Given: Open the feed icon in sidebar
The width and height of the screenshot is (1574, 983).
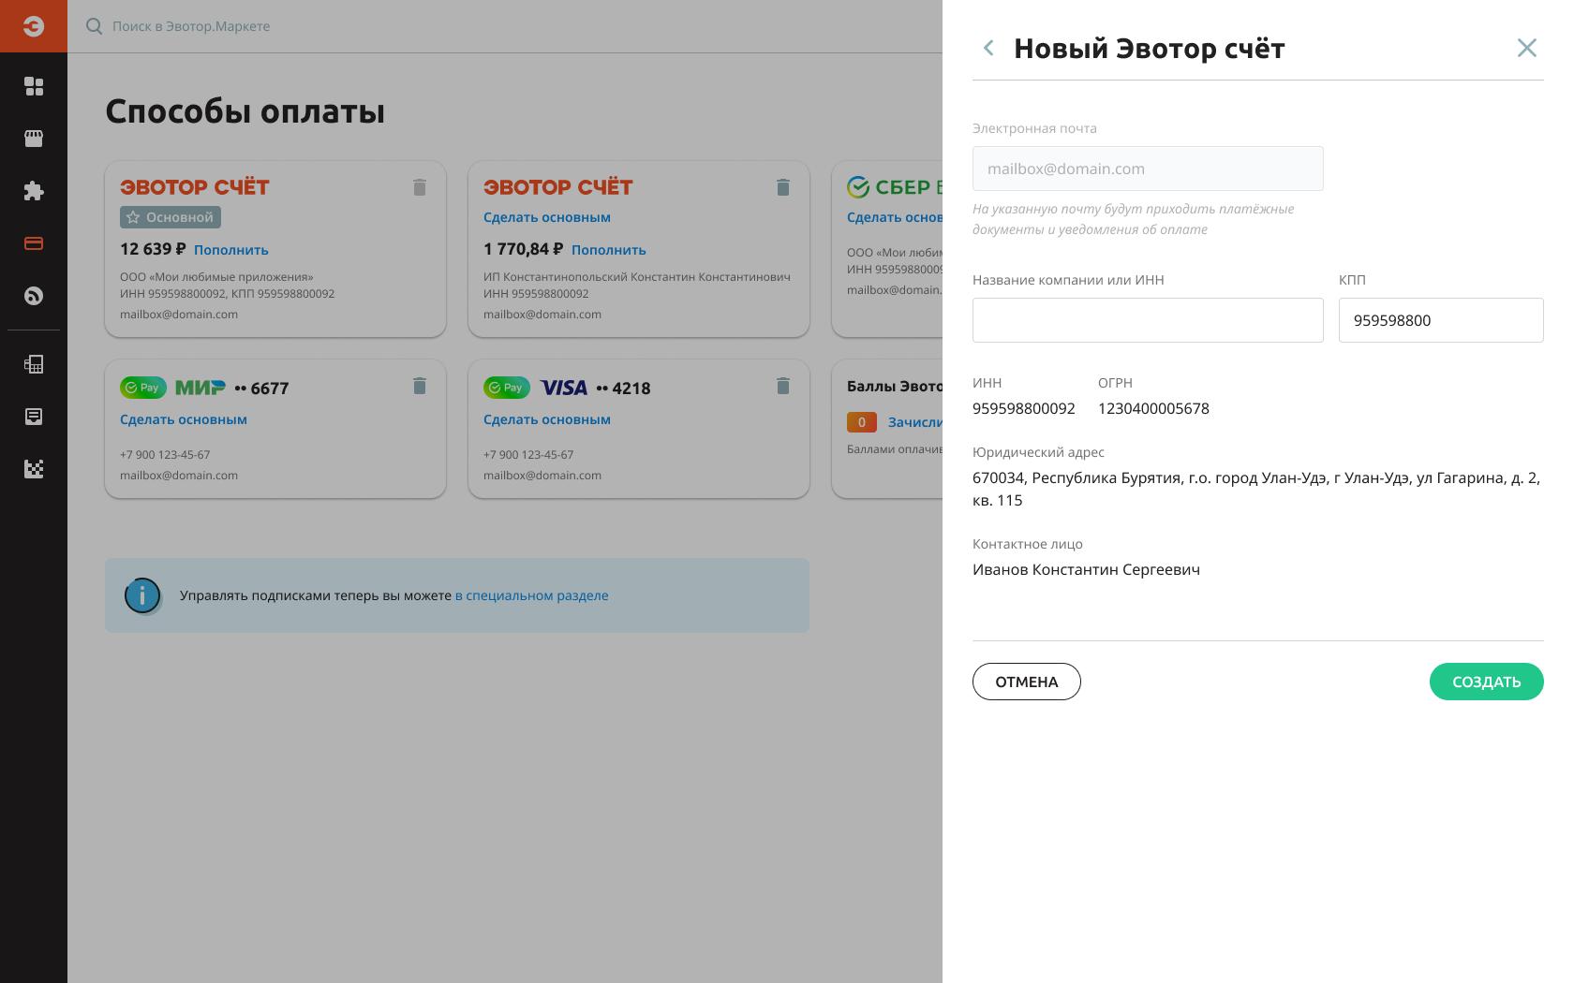Looking at the screenshot, I should tap(34, 296).
